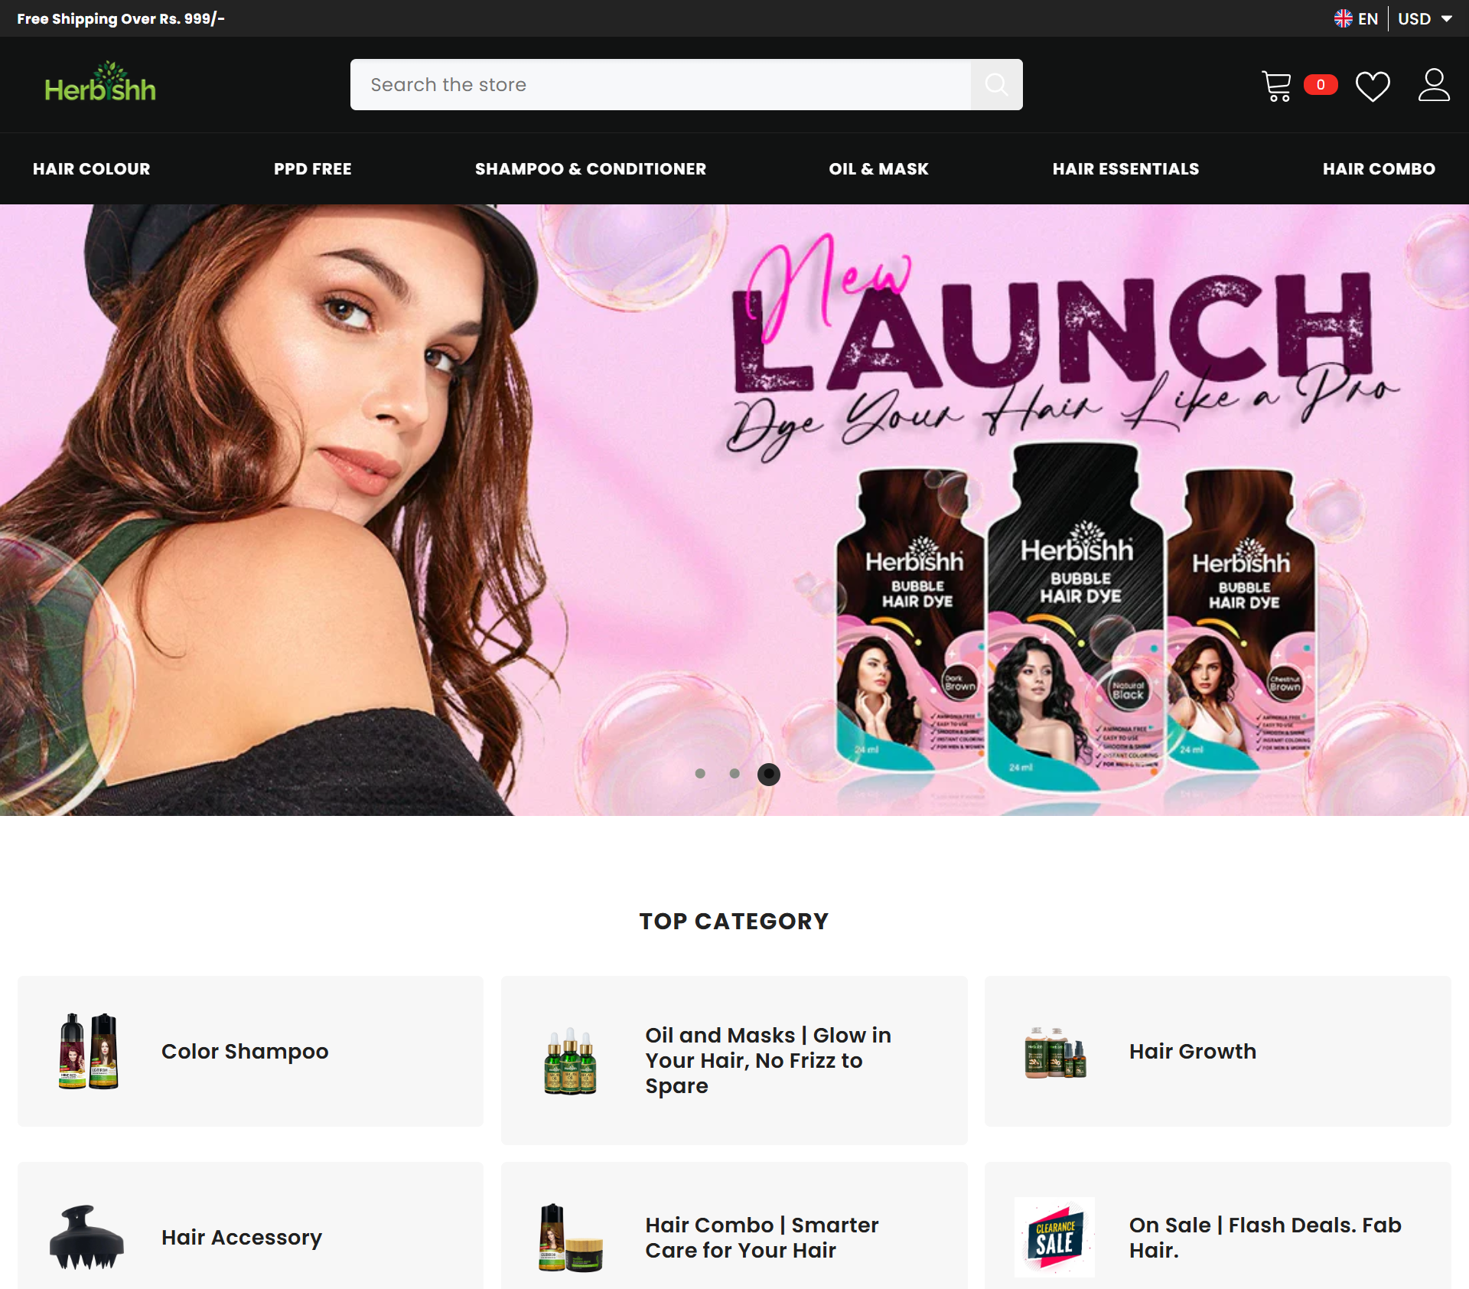Click the Free Shipping Over Rs. 999 banner
The image size is (1469, 1289).
122,18
